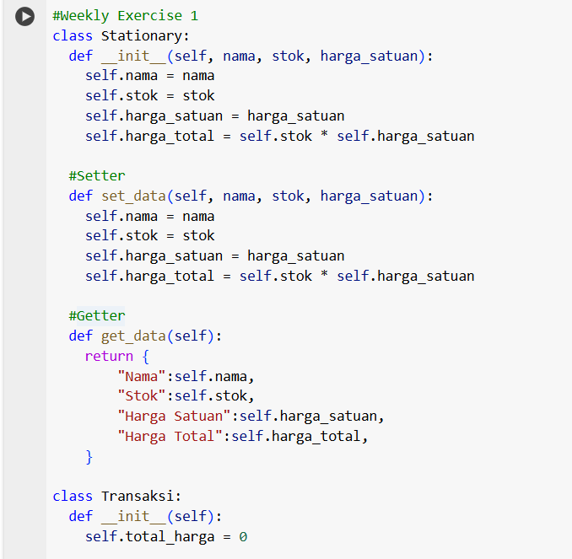Click the 'class Stationary:' line
Viewport: 572px width, 559px height.
point(121,35)
